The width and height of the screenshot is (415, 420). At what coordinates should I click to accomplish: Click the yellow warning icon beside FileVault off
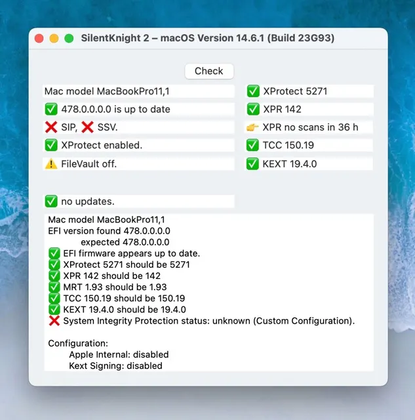[51, 164]
